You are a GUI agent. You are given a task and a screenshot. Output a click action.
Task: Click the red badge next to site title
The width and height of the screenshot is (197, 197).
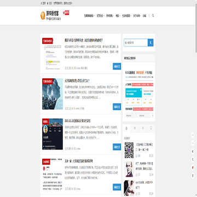66,13
